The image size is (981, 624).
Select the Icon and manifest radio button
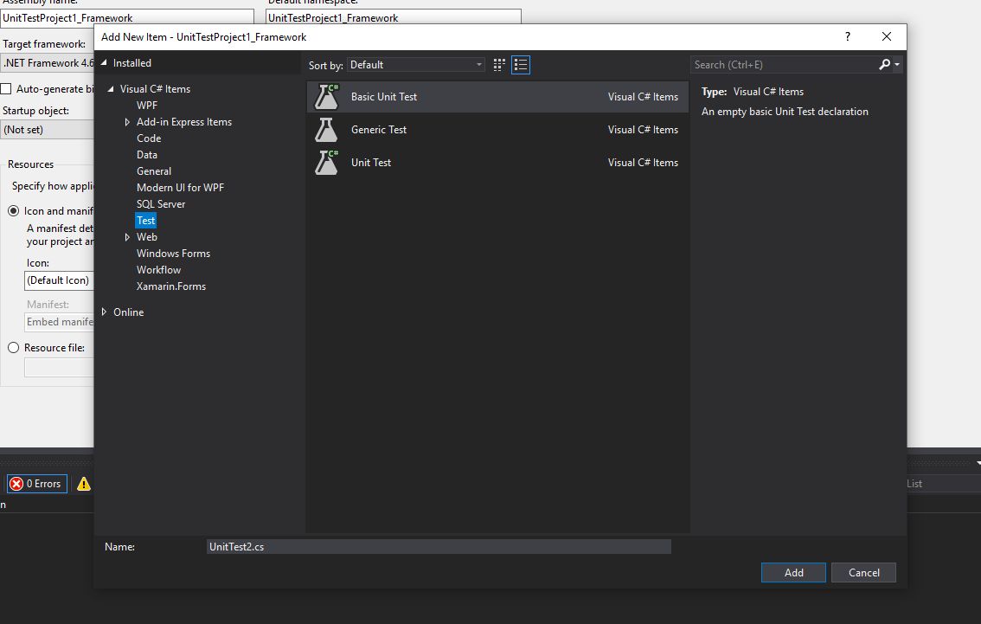point(13,211)
